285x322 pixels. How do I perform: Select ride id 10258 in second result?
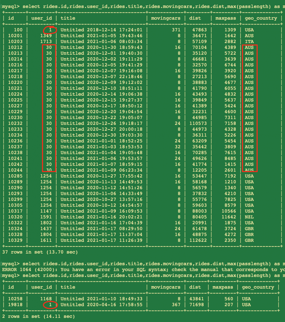[x=15, y=299]
